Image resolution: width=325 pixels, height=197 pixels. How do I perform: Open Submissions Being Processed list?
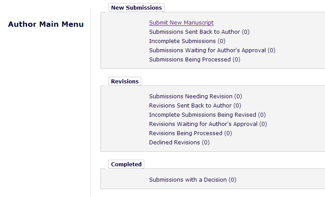[194, 60]
